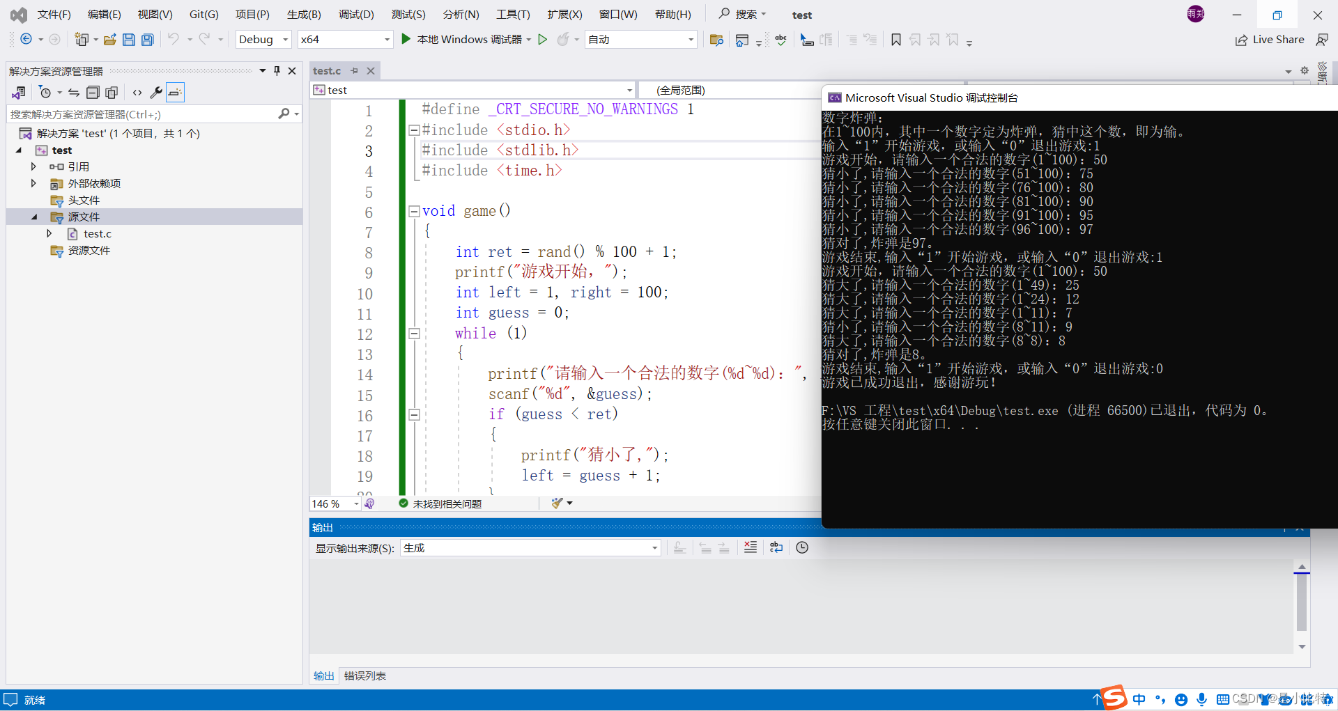Click the 未找到相关问题 status indicator

point(440,503)
